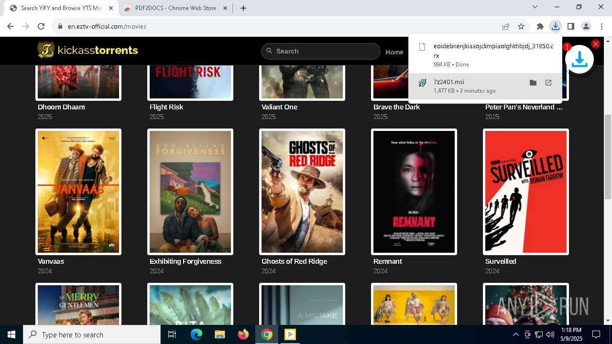Open Ghosts of Red Ridge poster

tap(302, 192)
